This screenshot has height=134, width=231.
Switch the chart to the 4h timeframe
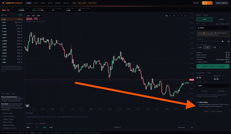(x=181, y=16)
